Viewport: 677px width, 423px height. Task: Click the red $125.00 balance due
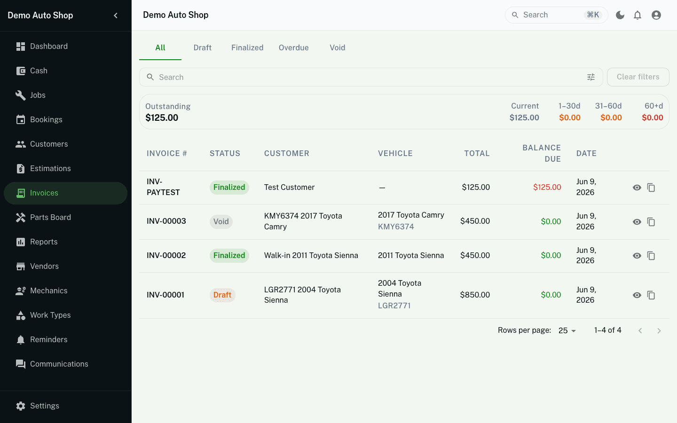547,188
